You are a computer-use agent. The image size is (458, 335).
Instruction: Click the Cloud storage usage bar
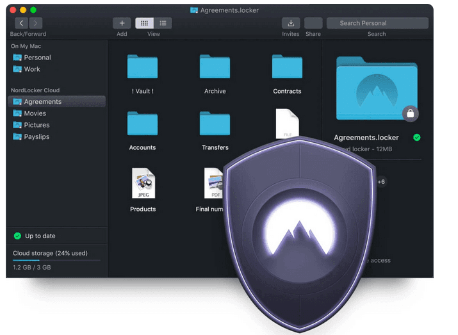[x=56, y=260]
